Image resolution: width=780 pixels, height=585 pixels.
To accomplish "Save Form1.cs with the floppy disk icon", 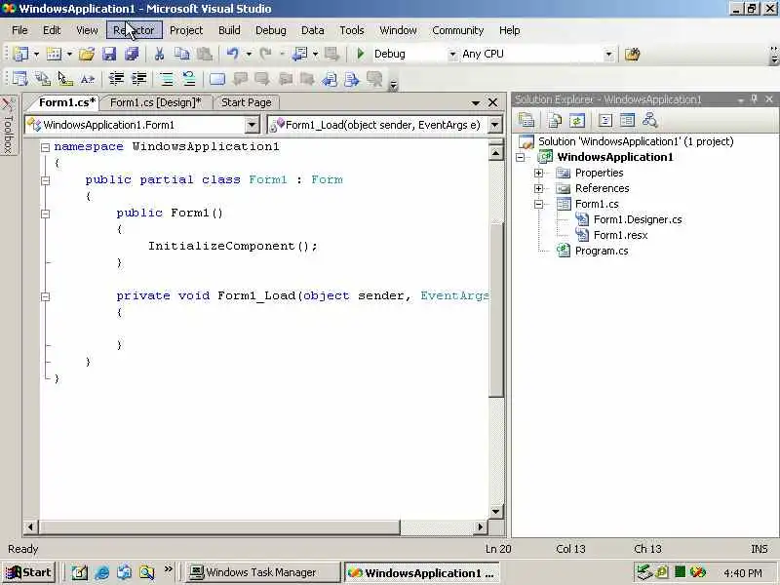I will tap(109, 54).
